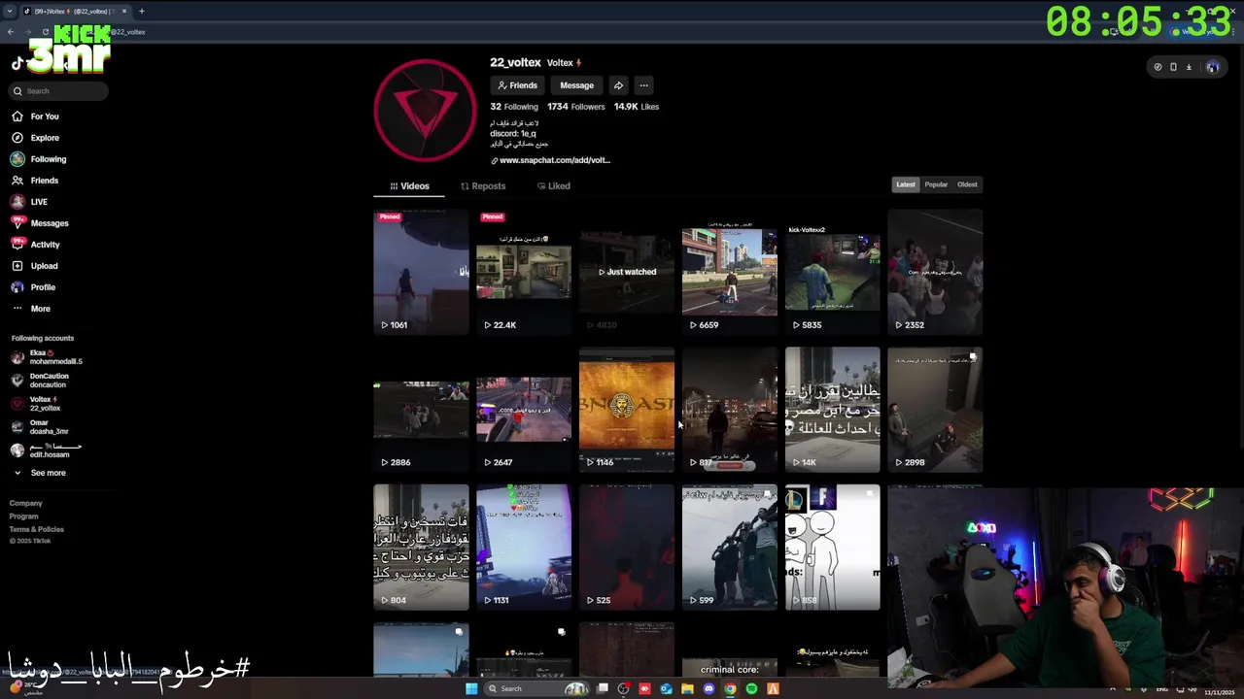Open DonCaution in following accounts
Screen dimensions: 1244x699
(x=41, y=381)
